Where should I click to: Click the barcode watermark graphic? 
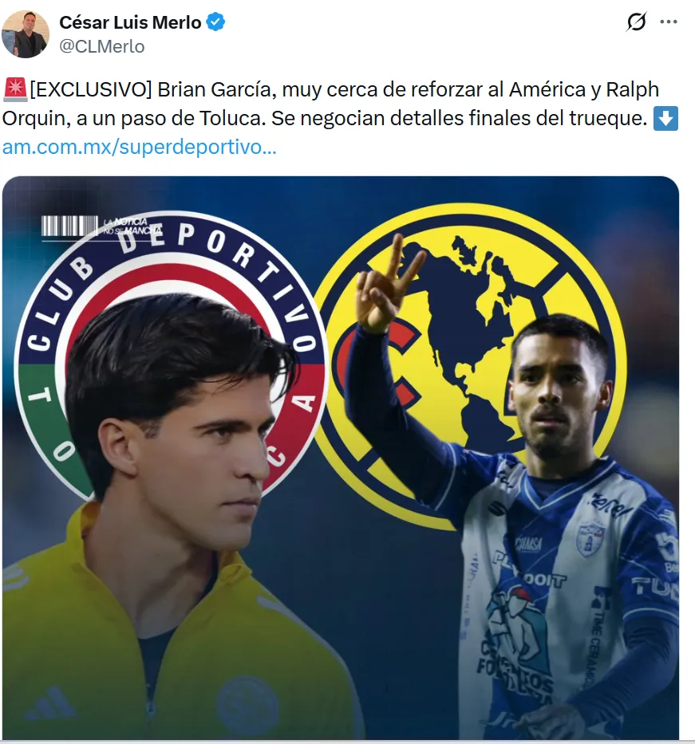pos(69,226)
